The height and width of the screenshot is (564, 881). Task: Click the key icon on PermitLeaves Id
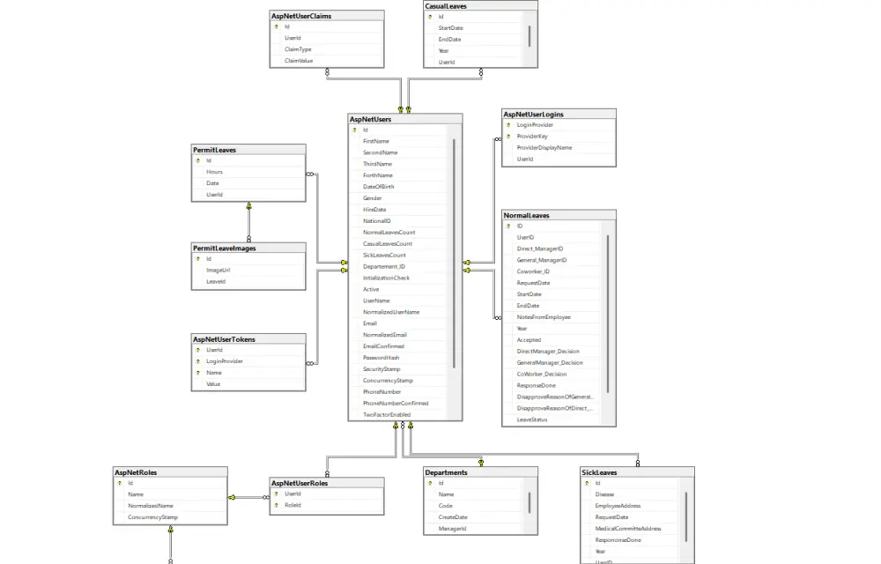(x=198, y=160)
